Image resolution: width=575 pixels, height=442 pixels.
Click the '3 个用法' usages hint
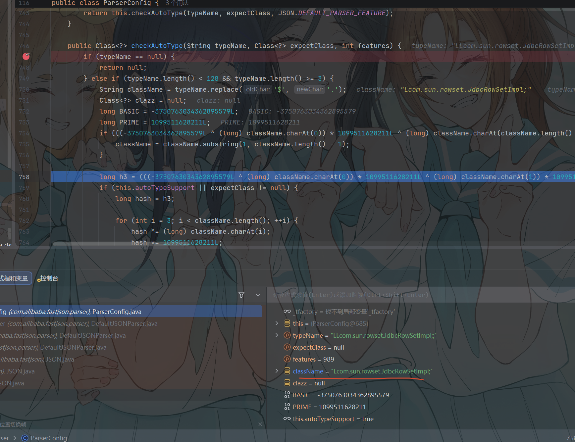pyautogui.click(x=177, y=3)
